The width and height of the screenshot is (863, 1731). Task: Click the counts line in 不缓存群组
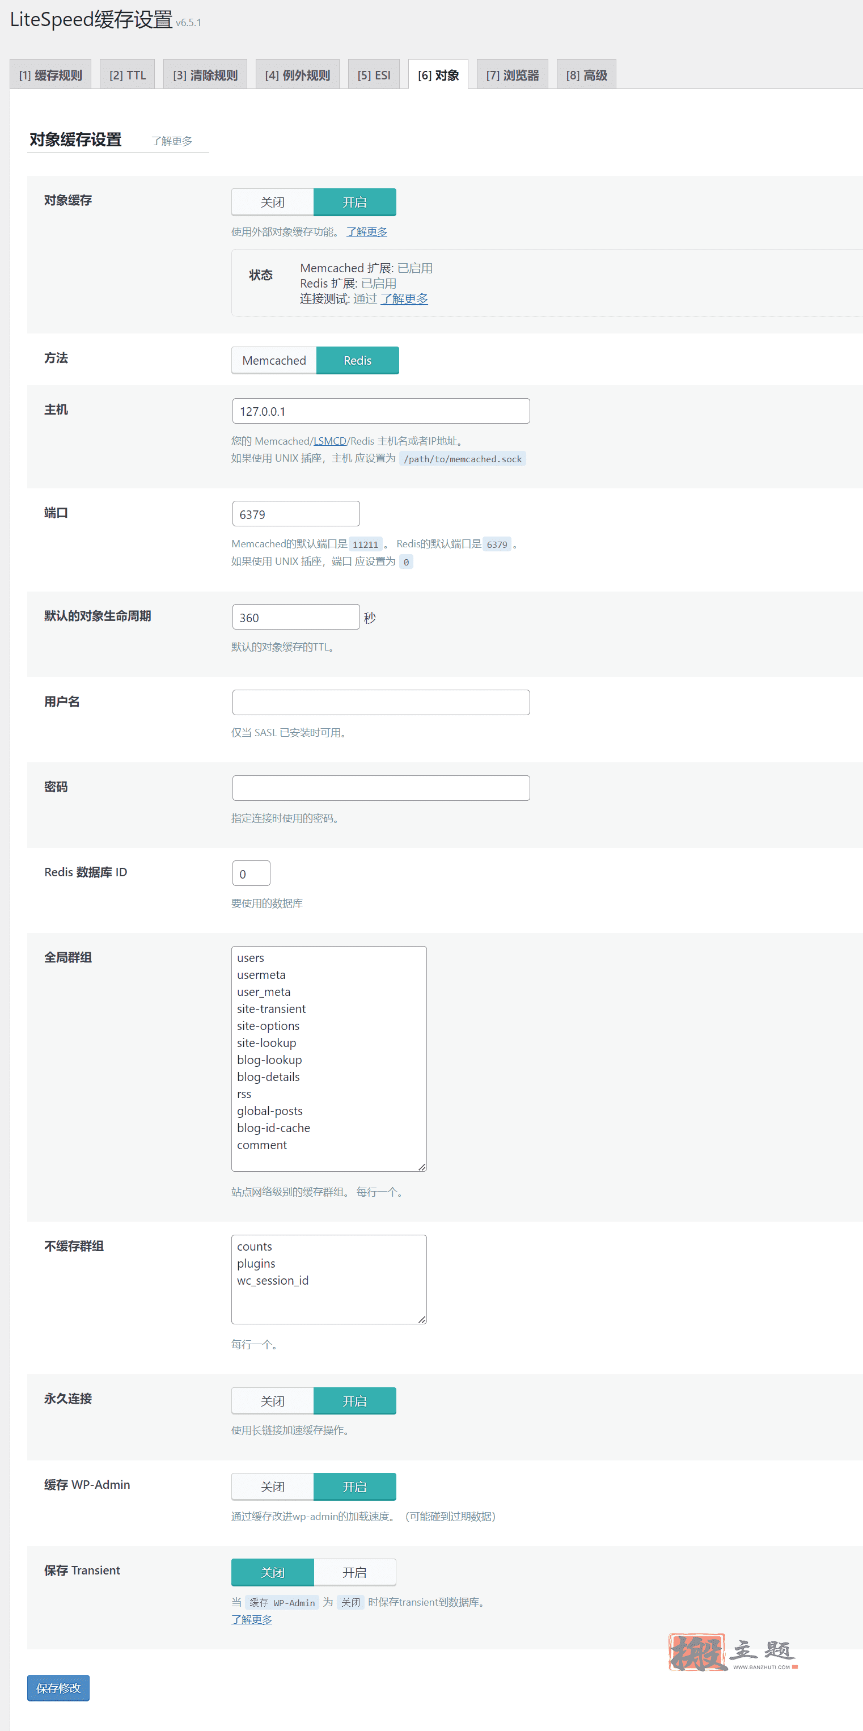pyautogui.click(x=255, y=1247)
